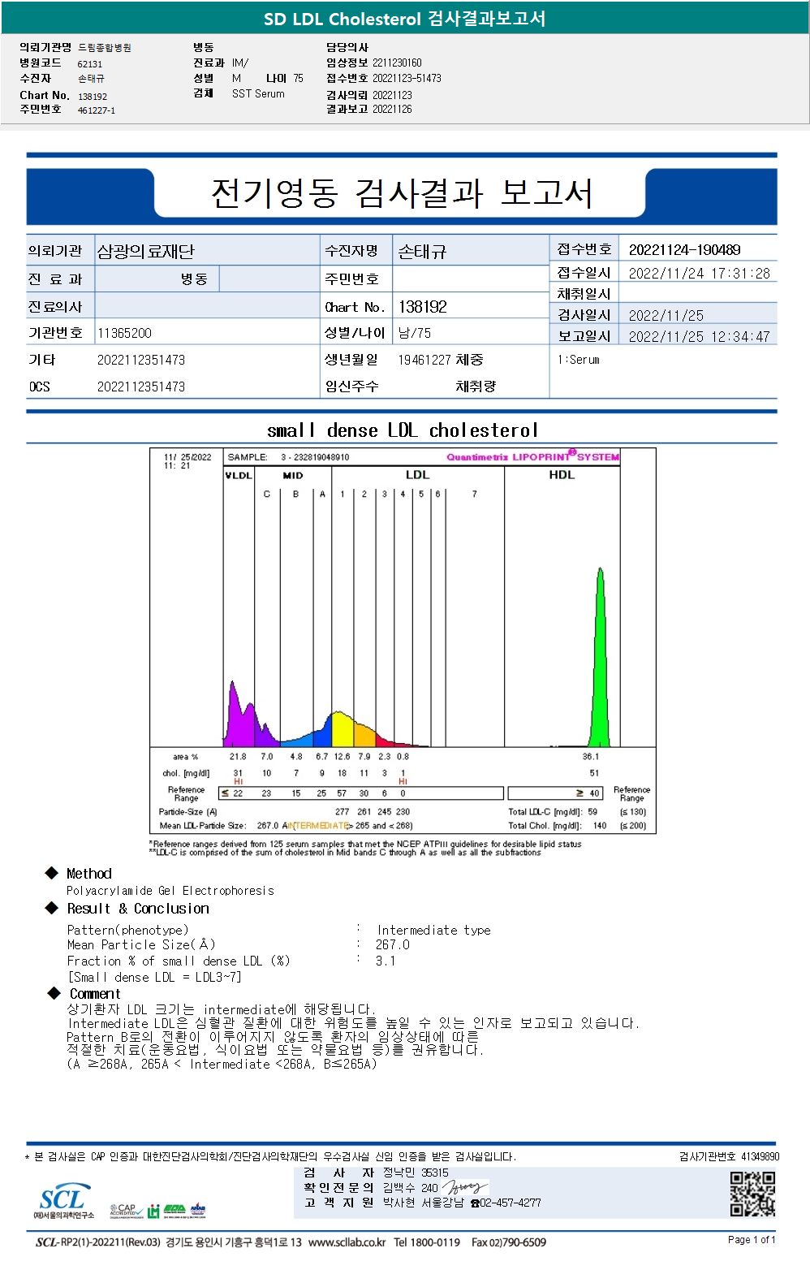Click hospital code value '62131'

click(x=90, y=64)
